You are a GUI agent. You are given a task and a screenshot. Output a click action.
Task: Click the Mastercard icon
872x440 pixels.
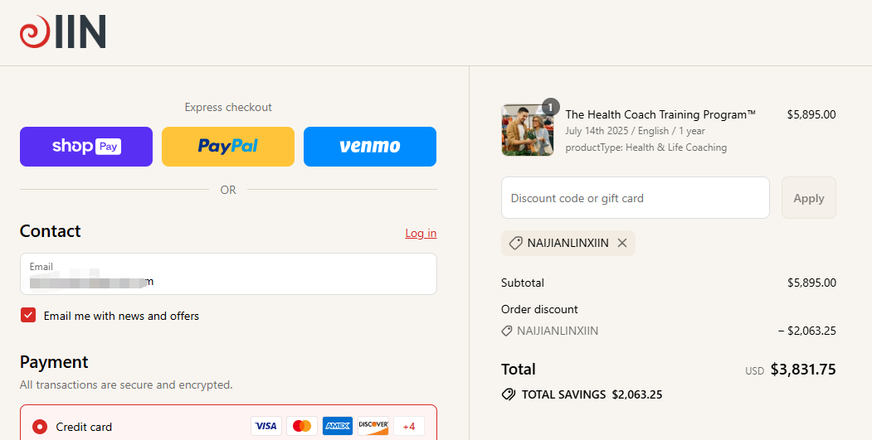(302, 426)
